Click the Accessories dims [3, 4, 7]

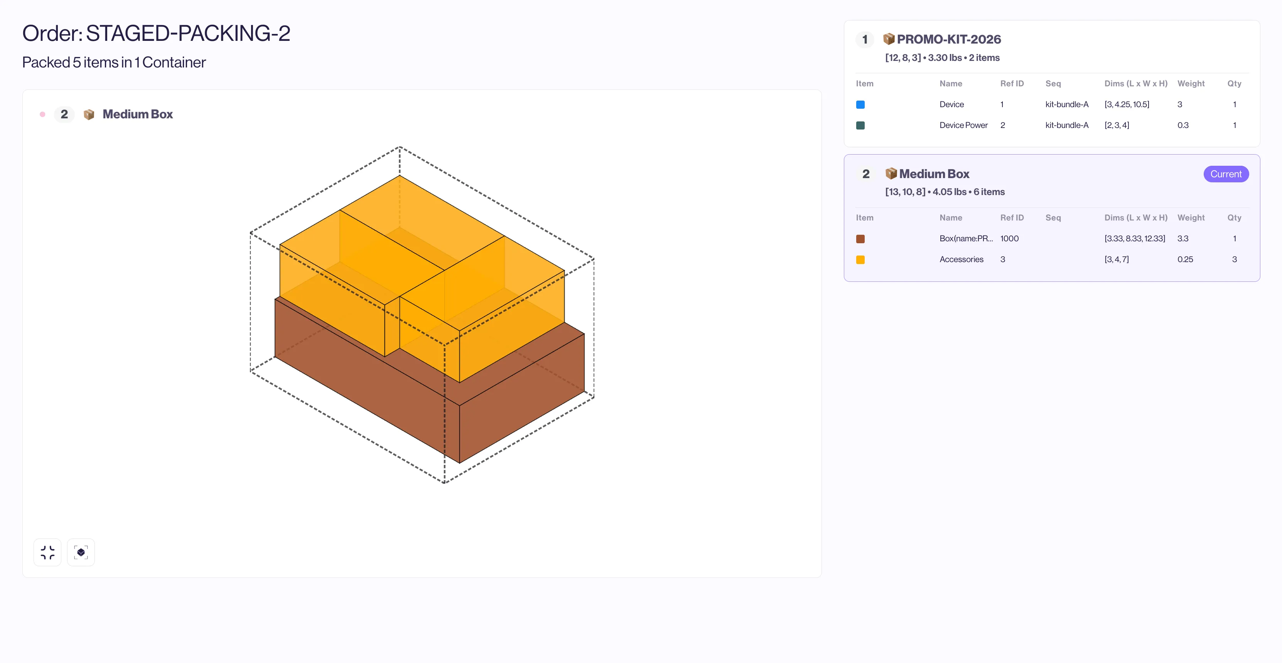click(x=1116, y=260)
